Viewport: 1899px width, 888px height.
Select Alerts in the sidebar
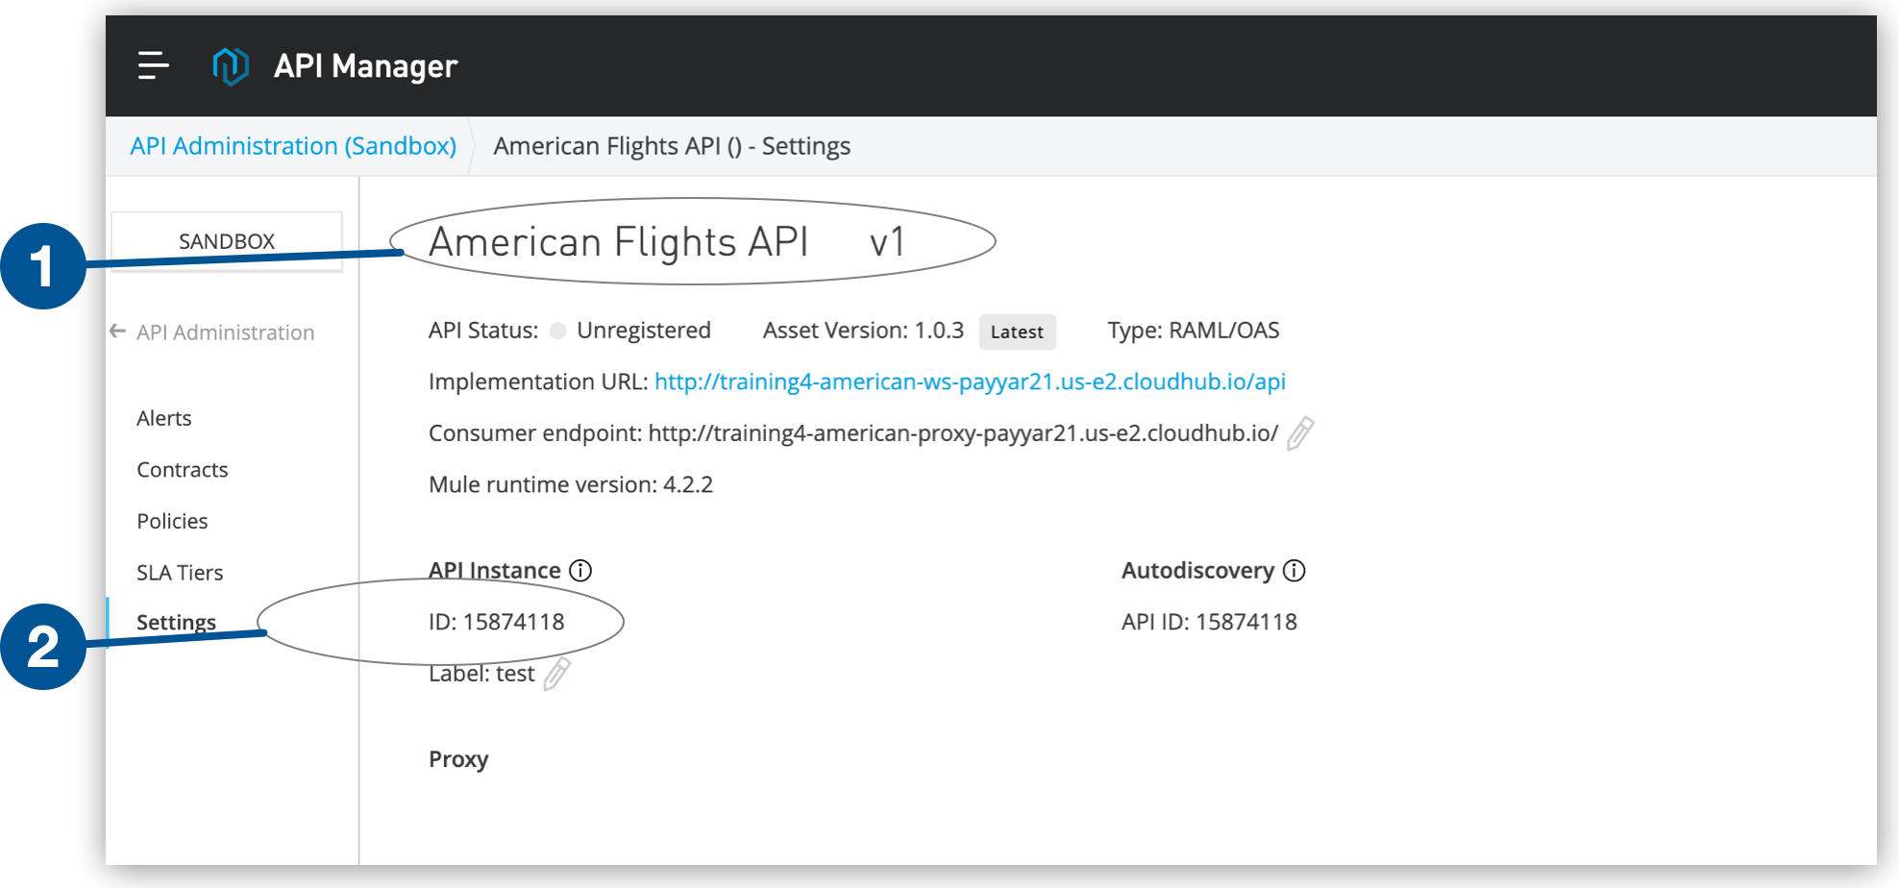[x=163, y=418]
